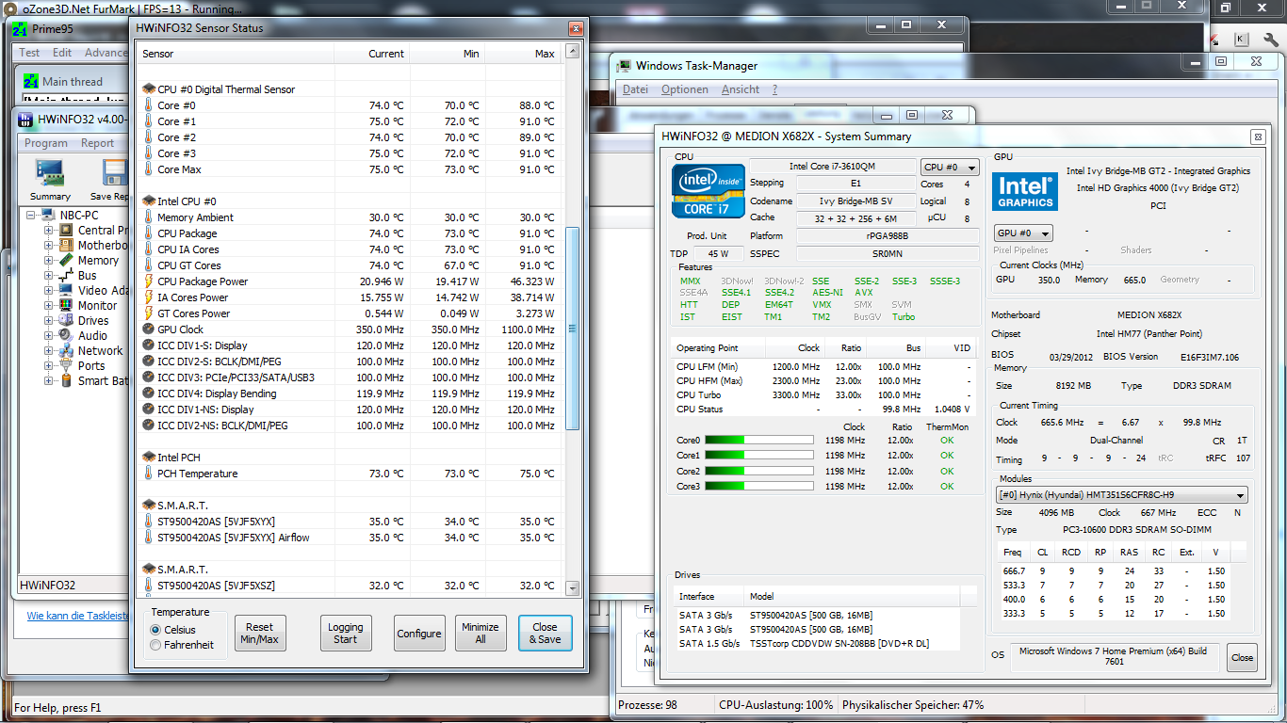
Task: Open the Datei menu in Task-Manager
Action: point(636,89)
